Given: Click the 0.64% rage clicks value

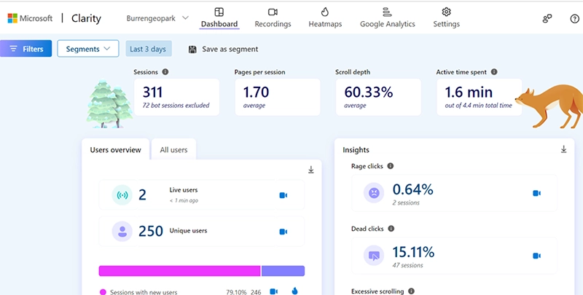Looking at the screenshot, I should click(x=413, y=189).
